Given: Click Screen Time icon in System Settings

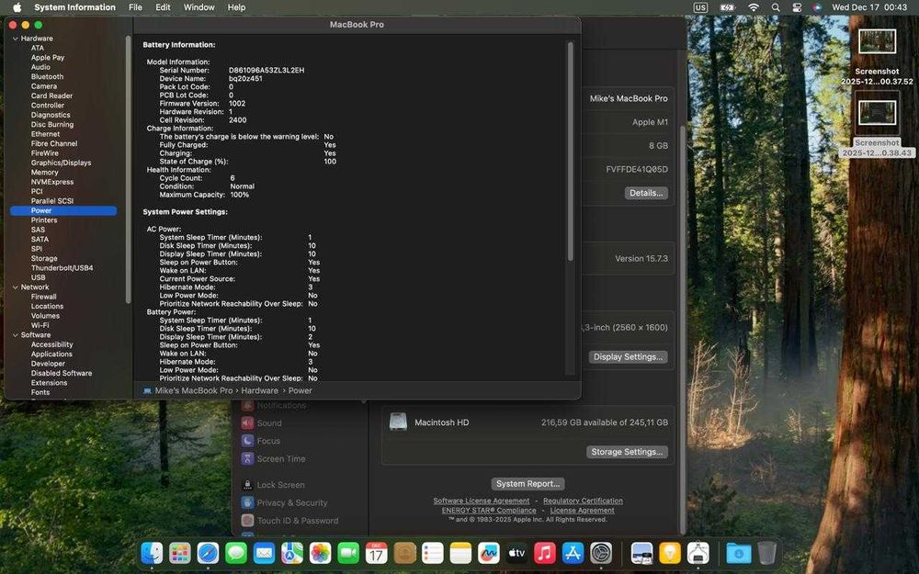Looking at the screenshot, I should [x=247, y=458].
